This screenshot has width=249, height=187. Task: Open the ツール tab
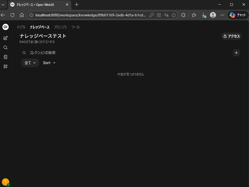(x=76, y=27)
